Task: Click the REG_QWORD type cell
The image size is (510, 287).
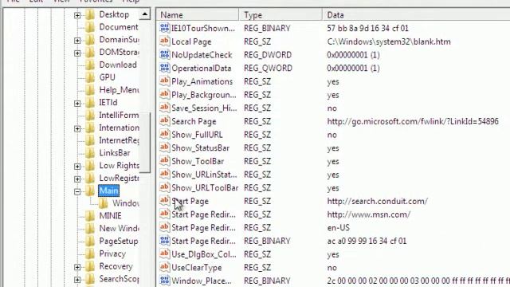Action: [x=268, y=68]
